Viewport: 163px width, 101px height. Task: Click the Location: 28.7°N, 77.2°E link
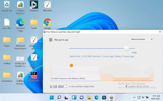point(138,86)
